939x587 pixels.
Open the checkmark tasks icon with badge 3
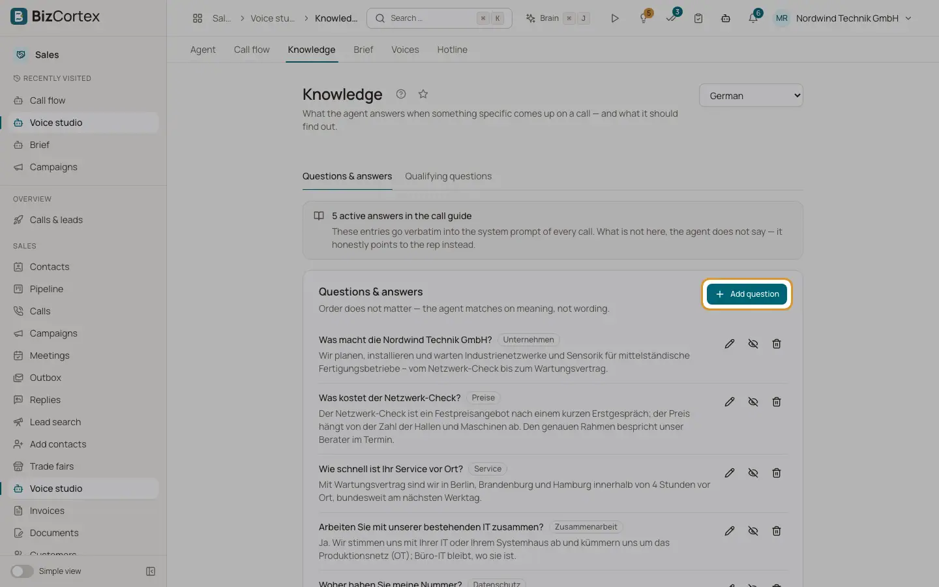(x=671, y=18)
